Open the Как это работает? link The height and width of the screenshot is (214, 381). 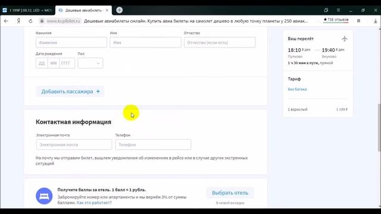94,203
